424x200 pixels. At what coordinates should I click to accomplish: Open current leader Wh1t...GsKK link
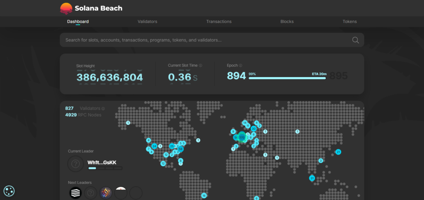102,162
